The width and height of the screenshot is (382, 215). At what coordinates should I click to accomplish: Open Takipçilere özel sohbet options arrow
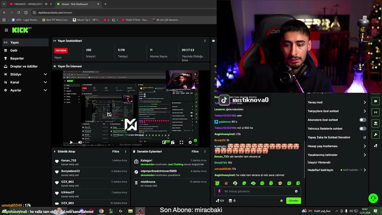click(365, 111)
